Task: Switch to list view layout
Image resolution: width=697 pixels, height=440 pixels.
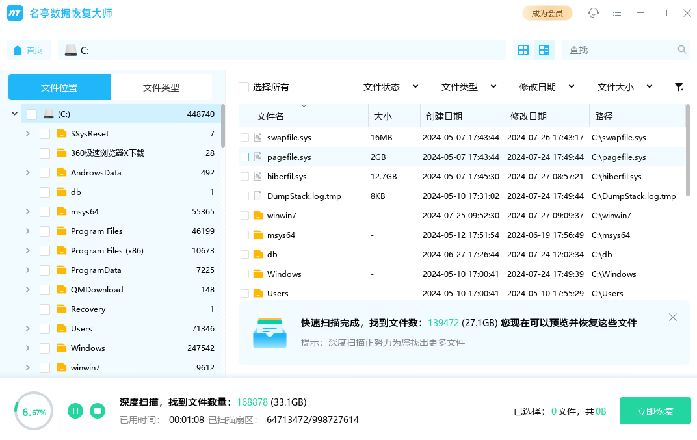Action: pyautogui.click(x=544, y=50)
